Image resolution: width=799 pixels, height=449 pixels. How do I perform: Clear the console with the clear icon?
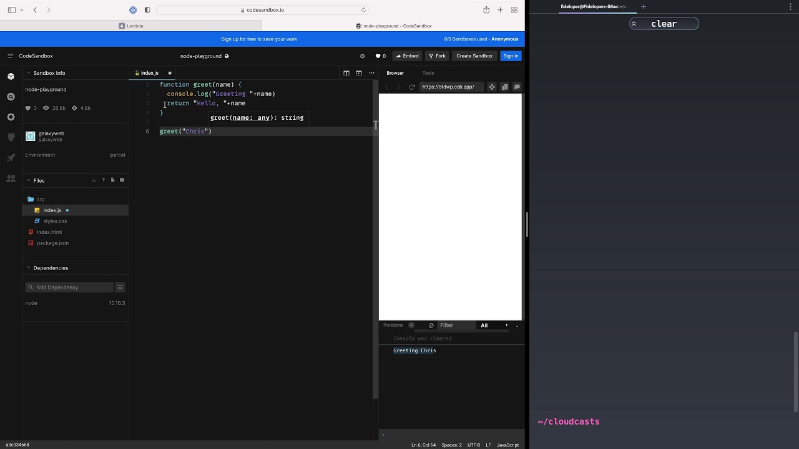[x=431, y=326]
